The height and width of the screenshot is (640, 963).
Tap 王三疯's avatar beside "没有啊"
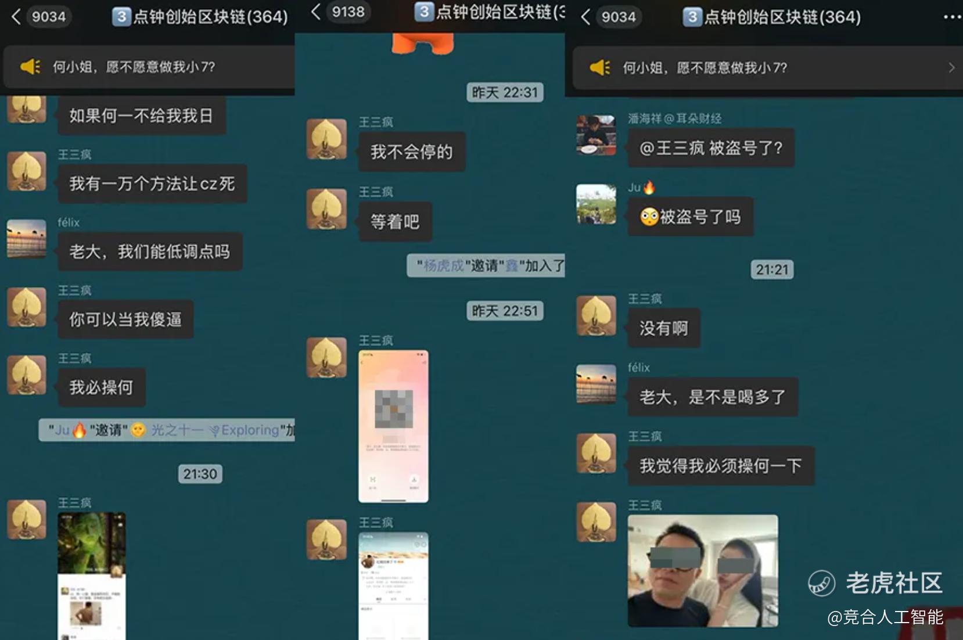[596, 315]
